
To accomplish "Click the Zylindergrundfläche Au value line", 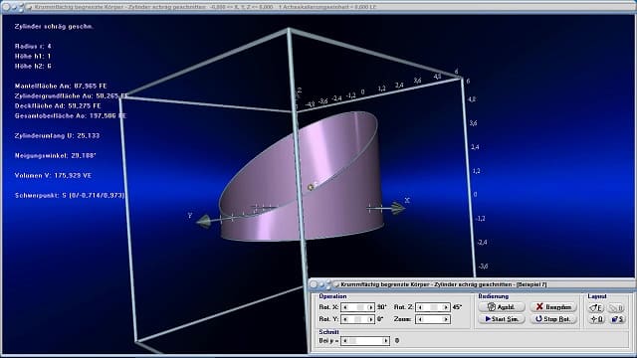I will [x=71, y=95].
